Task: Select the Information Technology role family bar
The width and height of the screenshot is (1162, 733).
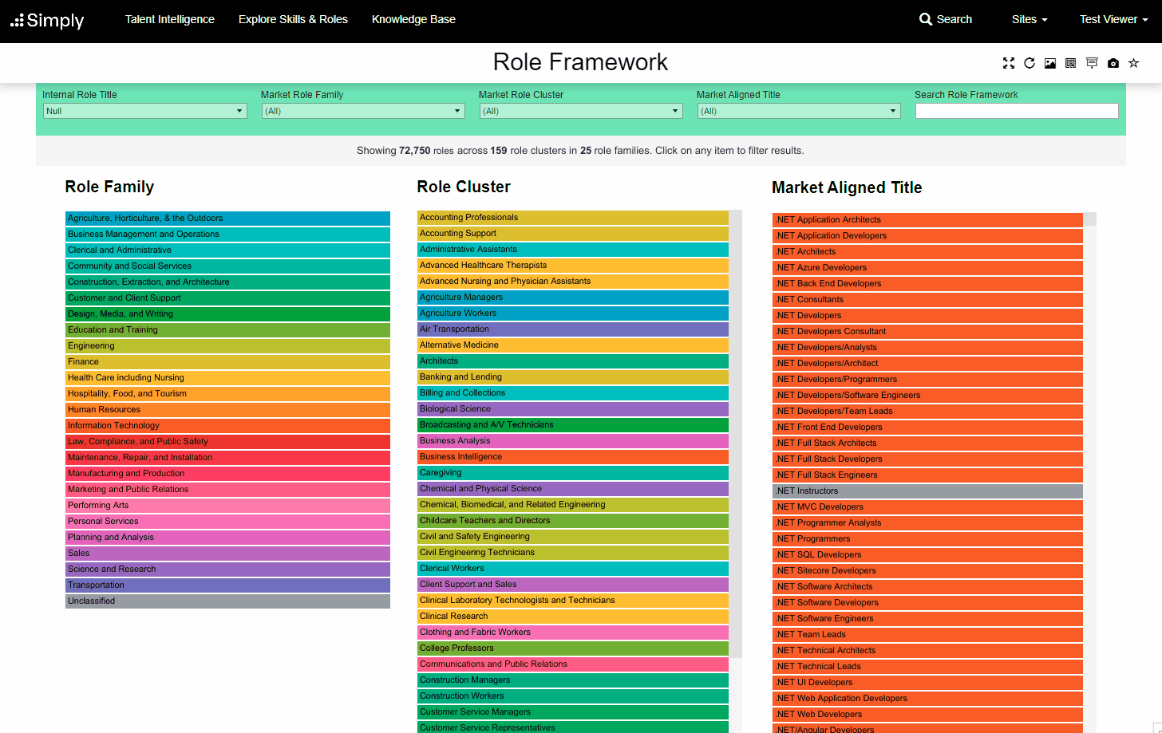Action: pos(227,426)
